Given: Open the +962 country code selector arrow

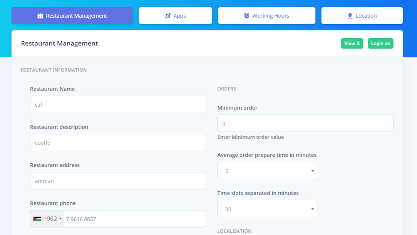Looking at the screenshot, I should [60, 219].
